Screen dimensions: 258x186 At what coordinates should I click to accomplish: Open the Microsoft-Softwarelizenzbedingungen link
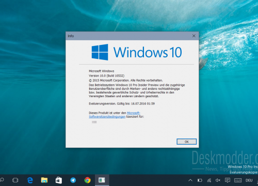tap(115, 115)
